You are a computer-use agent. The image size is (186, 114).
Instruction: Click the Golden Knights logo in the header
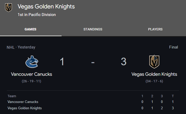point(8,7)
